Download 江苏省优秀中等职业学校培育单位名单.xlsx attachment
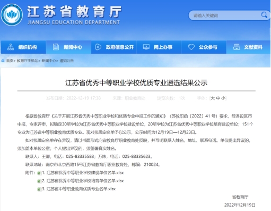This screenshot has width=271, height=211. tap(83, 181)
